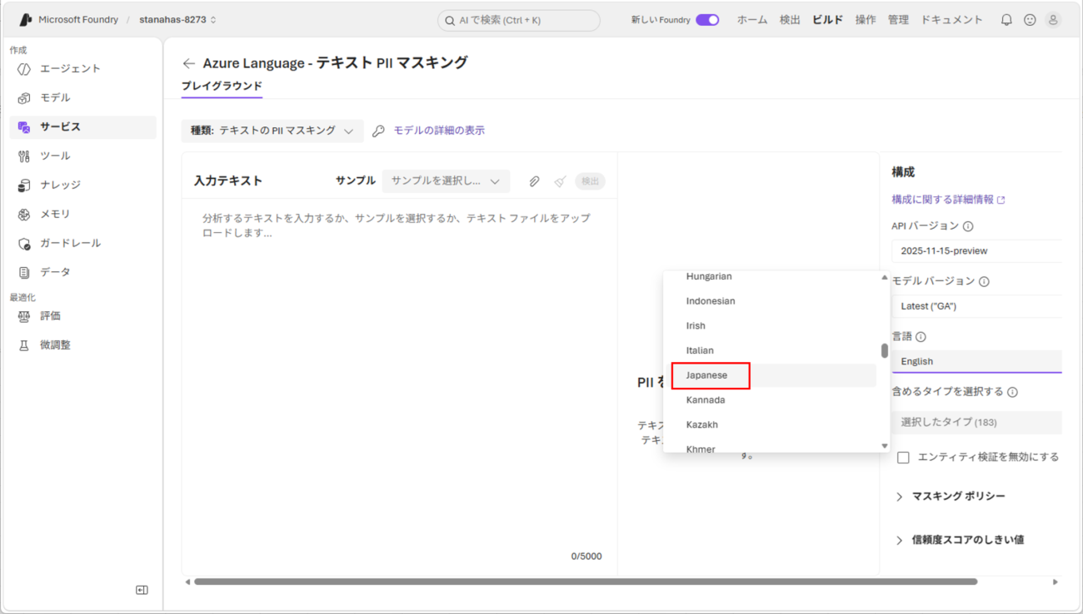Attach a text file with the paperclip icon
Image resolution: width=1083 pixels, height=614 pixels.
pyautogui.click(x=534, y=181)
